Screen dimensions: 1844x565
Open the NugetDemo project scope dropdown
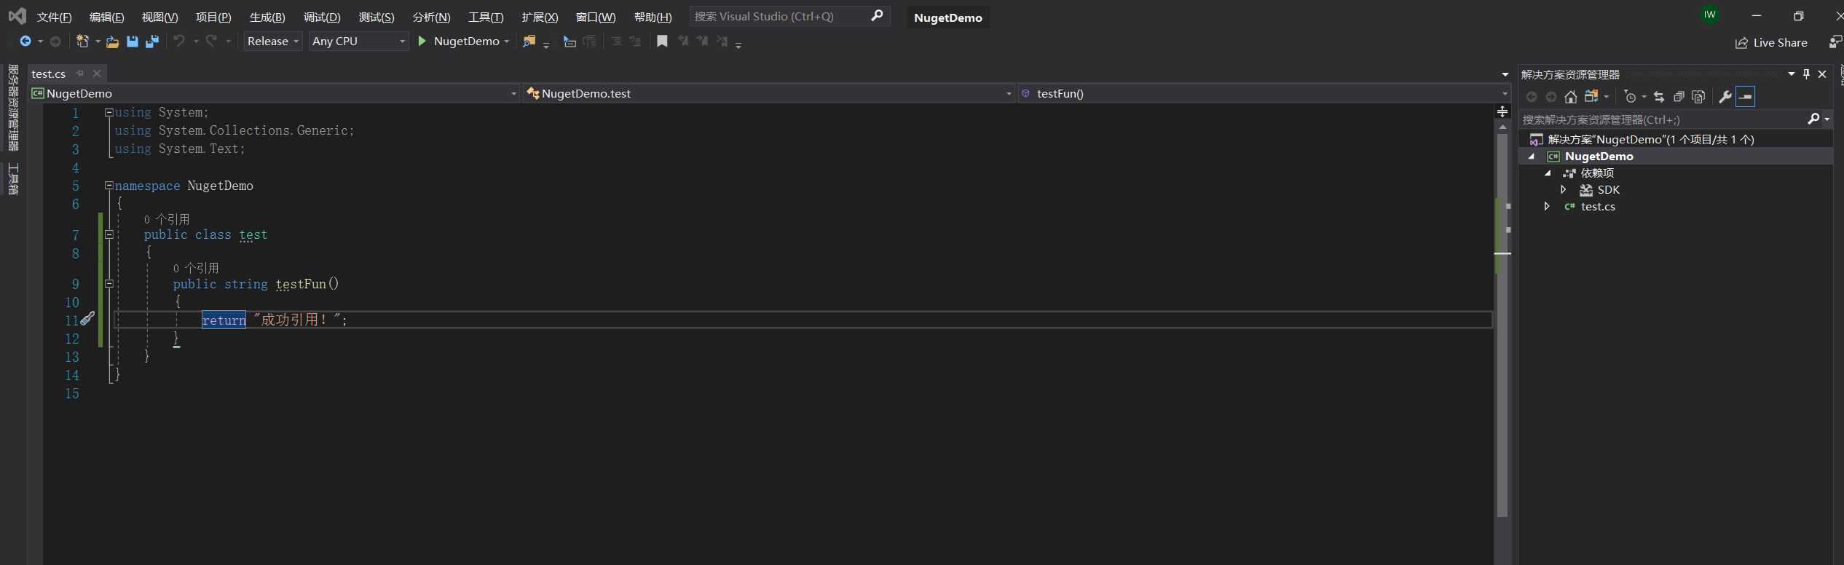pyautogui.click(x=274, y=93)
